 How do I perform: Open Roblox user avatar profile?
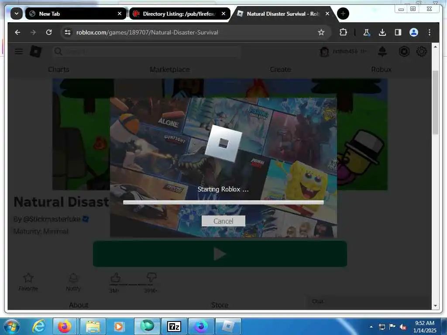point(324,51)
